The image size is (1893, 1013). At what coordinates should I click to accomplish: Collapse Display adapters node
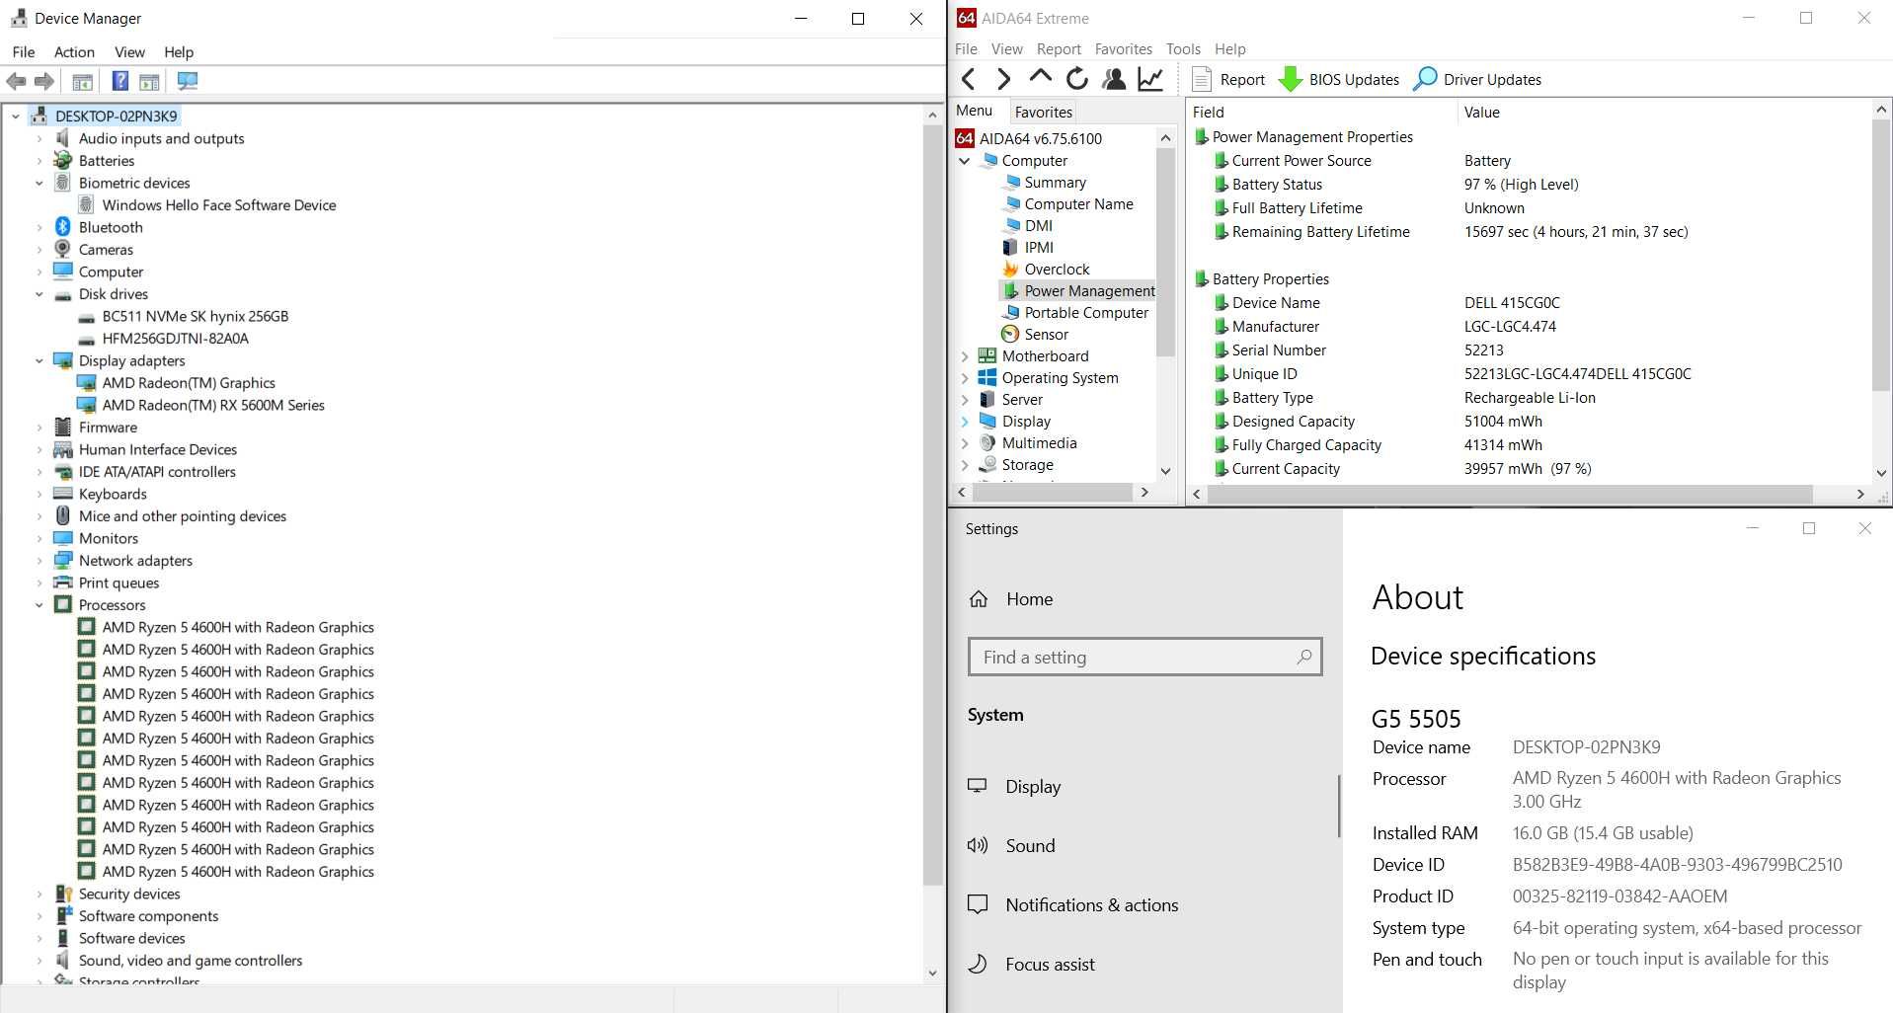[x=39, y=361]
